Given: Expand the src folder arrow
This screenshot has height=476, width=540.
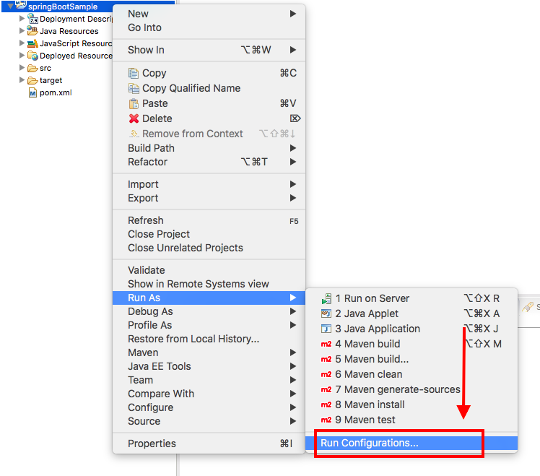Looking at the screenshot, I should 22,68.
